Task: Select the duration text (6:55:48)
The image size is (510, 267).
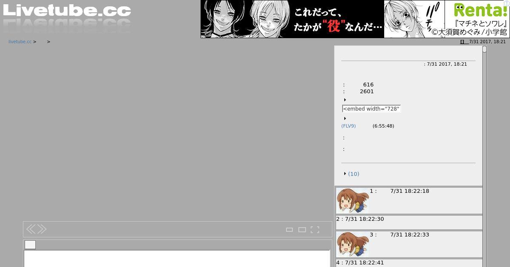Action: (383, 126)
